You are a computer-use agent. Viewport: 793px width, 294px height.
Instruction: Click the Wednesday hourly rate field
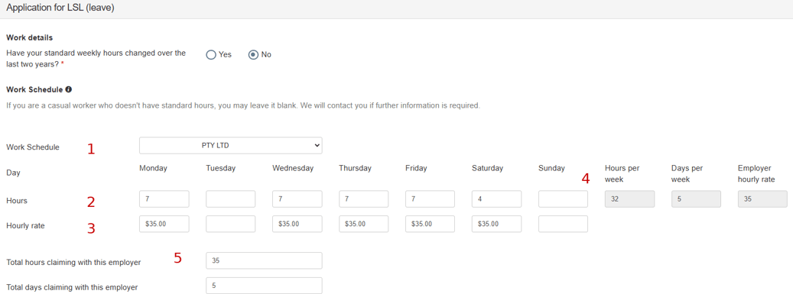pos(297,224)
